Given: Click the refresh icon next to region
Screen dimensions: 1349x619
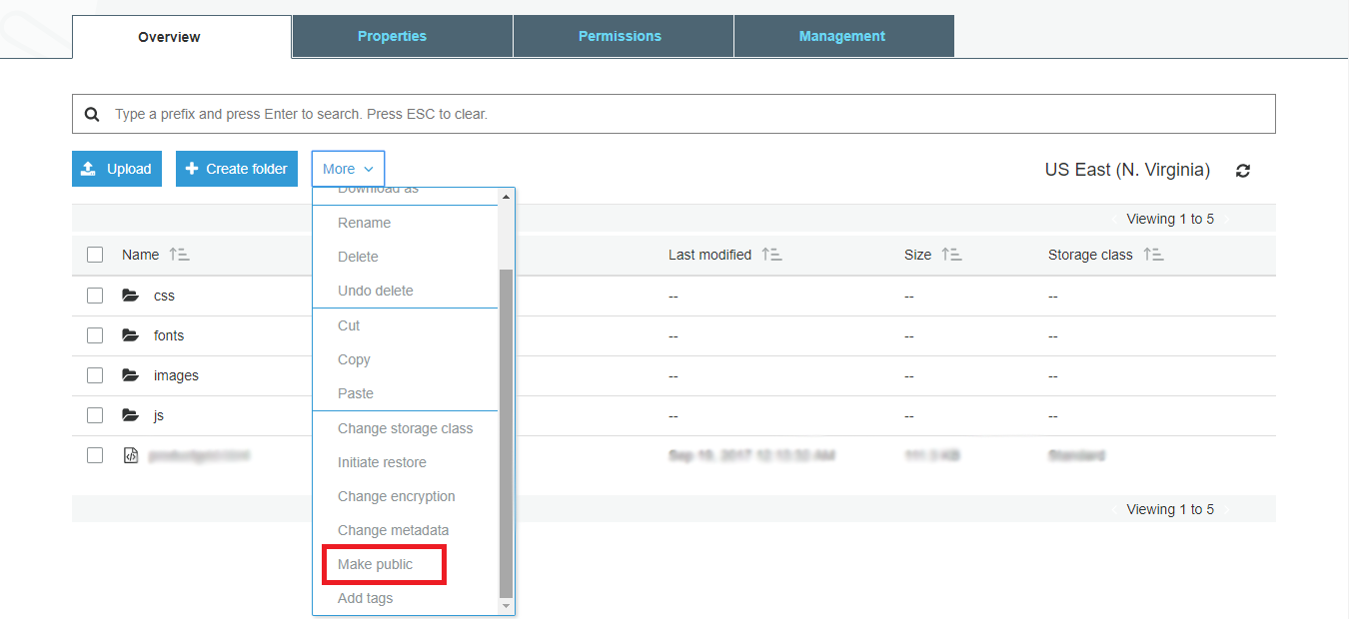Looking at the screenshot, I should coord(1242,171).
